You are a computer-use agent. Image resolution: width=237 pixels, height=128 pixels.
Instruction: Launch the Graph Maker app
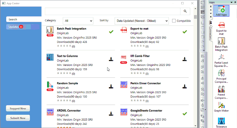(221, 107)
